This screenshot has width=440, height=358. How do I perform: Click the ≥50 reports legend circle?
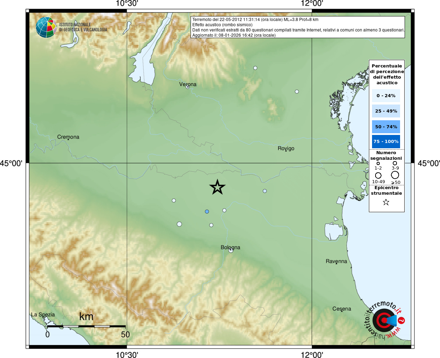click(395, 175)
